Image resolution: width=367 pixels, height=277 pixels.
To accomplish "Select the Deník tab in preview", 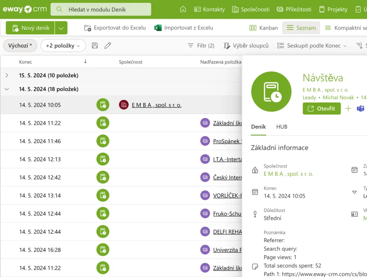I will click(x=258, y=127).
